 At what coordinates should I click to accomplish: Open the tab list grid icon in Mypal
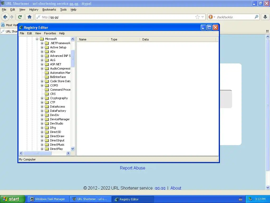coord(267,31)
